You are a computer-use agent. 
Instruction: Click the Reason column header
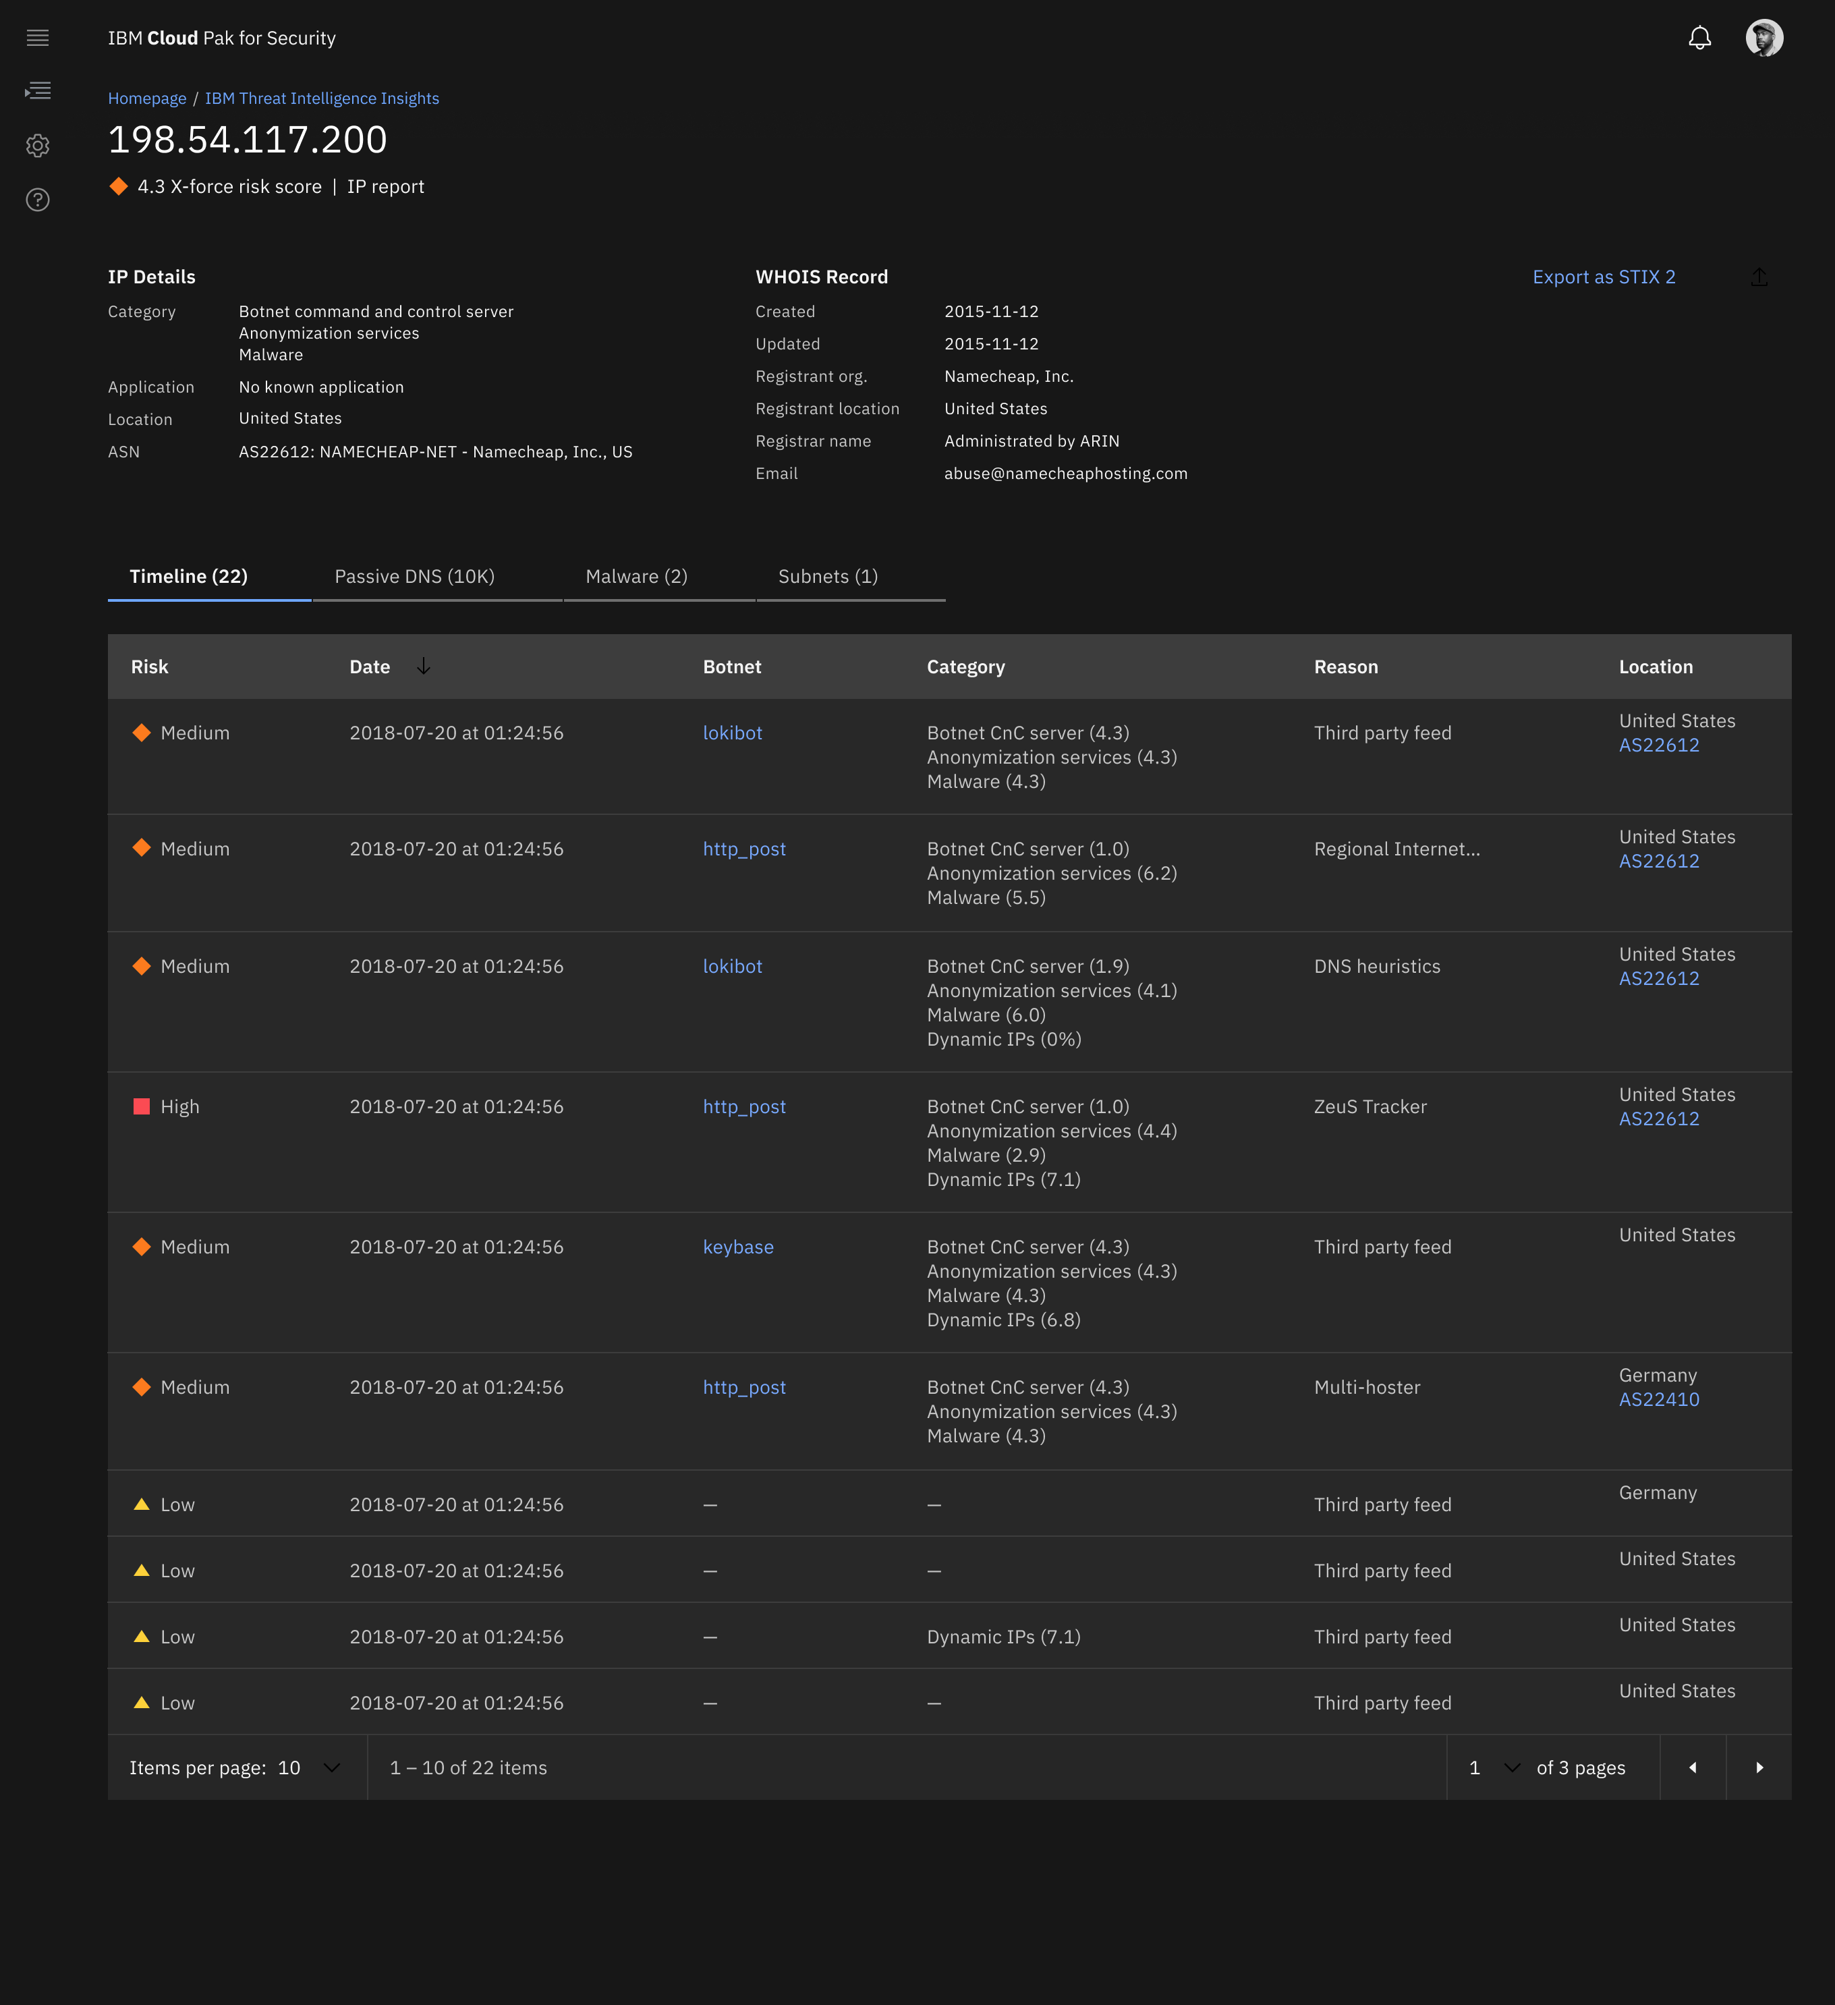pyautogui.click(x=1346, y=667)
